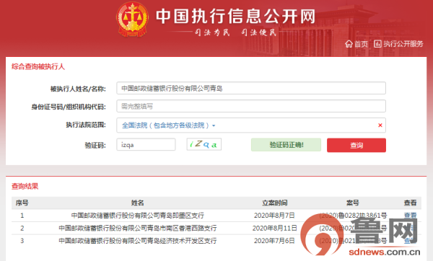Click the 综合查询被执行人 section heading

pos(38,66)
